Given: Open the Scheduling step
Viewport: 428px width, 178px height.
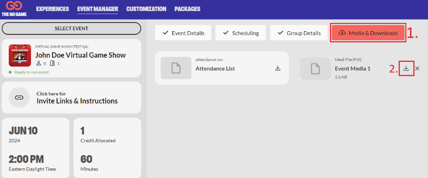Looking at the screenshot, I should point(240,33).
